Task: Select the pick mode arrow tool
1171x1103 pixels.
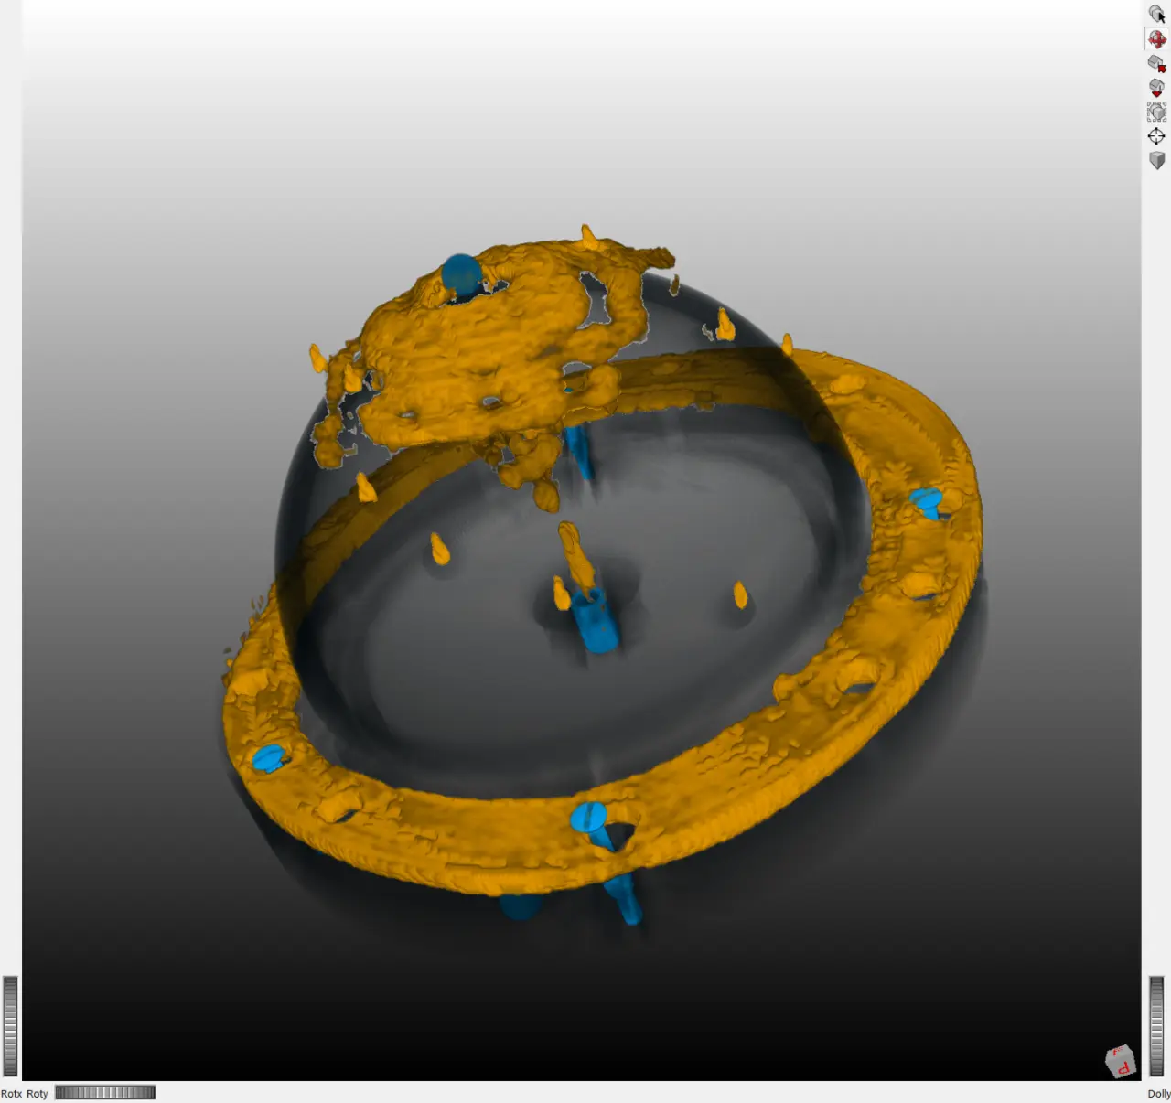Action: click(1156, 14)
